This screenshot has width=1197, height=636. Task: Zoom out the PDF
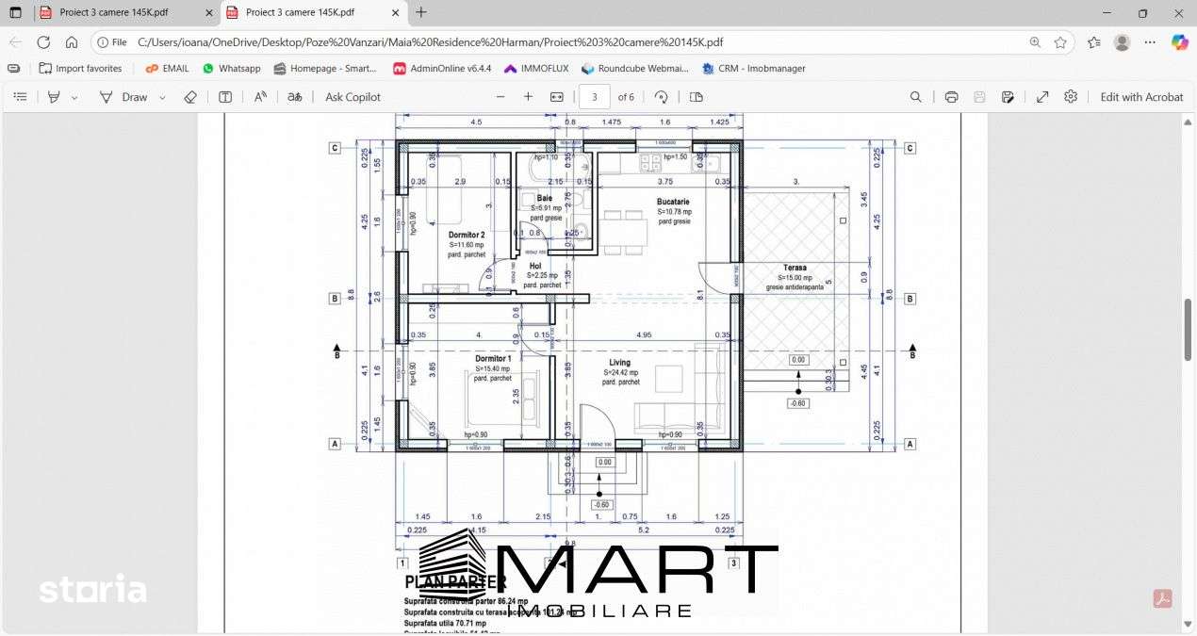pos(500,97)
